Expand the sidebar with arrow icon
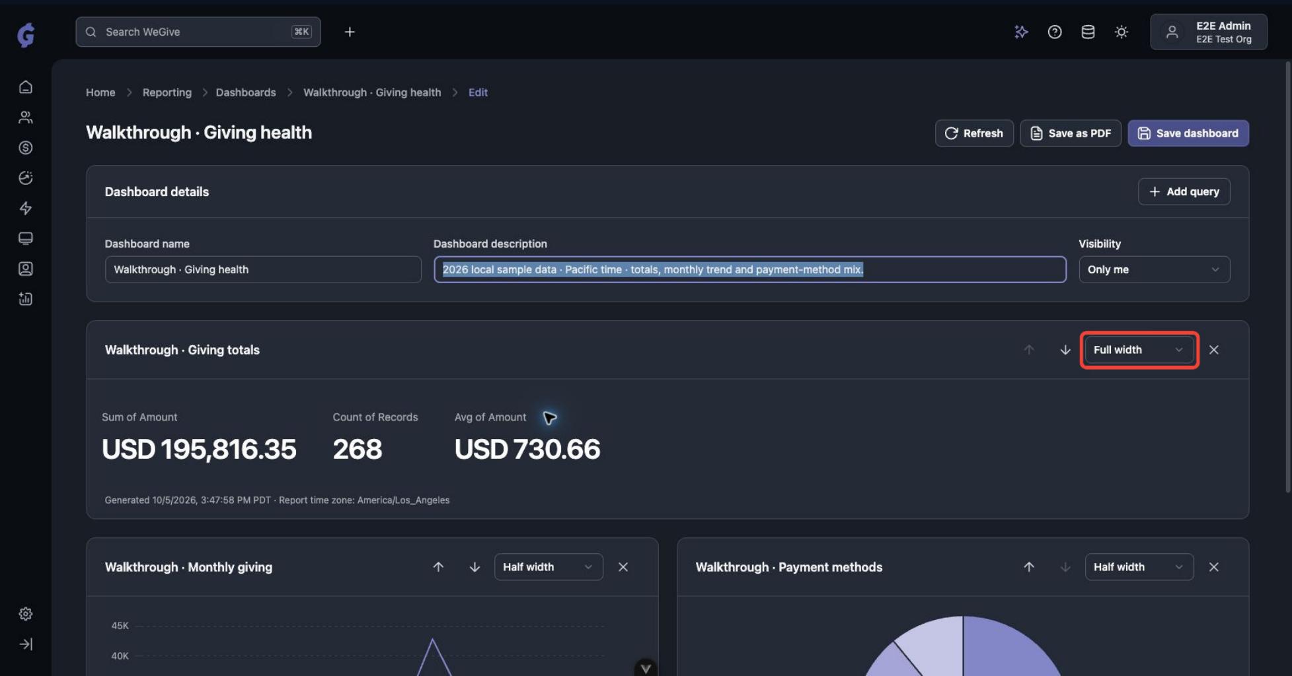The width and height of the screenshot is (1292, 676). coord(26,644)
